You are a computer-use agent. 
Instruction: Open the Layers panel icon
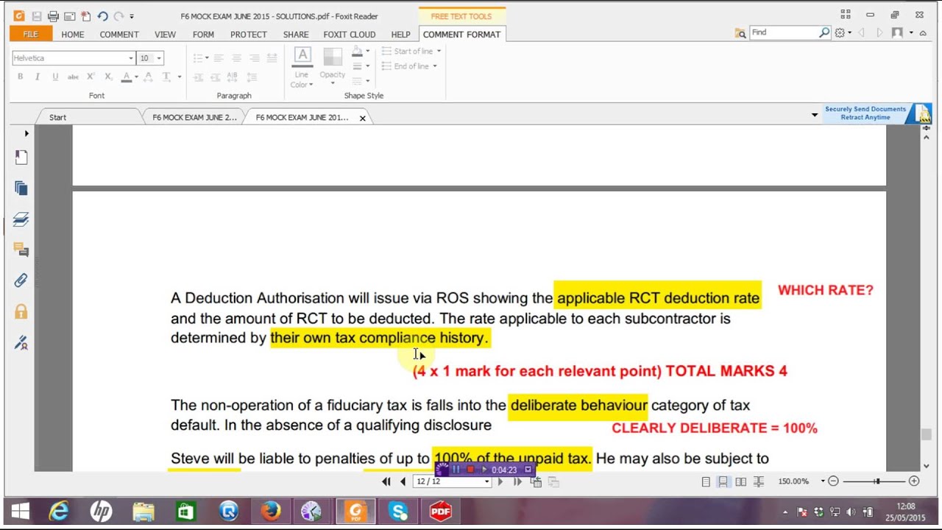(21, 219)
